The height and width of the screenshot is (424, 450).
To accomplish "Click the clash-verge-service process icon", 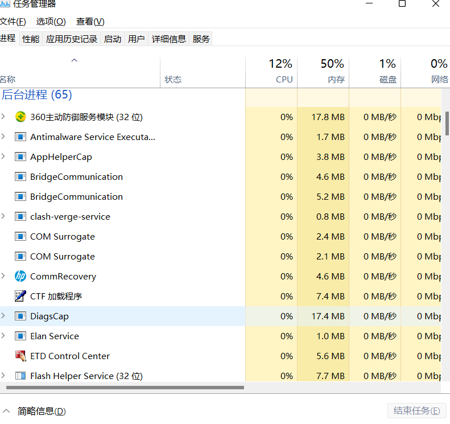I will coord(20,216).
